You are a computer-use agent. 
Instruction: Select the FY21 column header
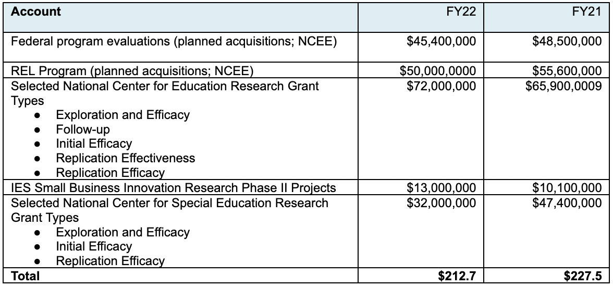pyautogui.click(x=587, y=11)
